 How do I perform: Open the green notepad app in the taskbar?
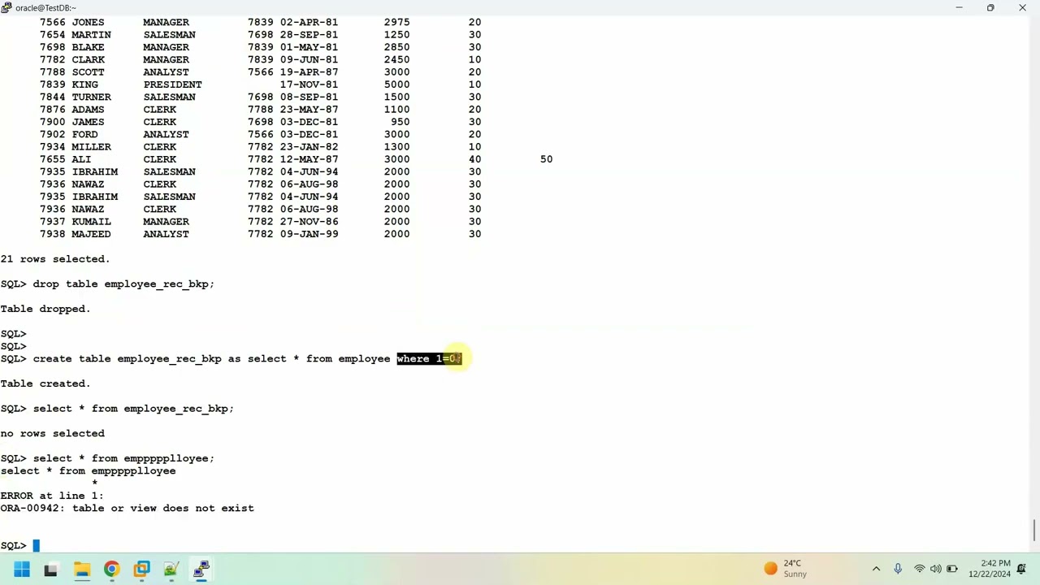171,570
